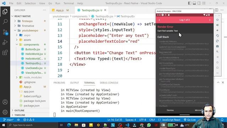Open WhatsApp from the taskbar

[x=149, y=125]
